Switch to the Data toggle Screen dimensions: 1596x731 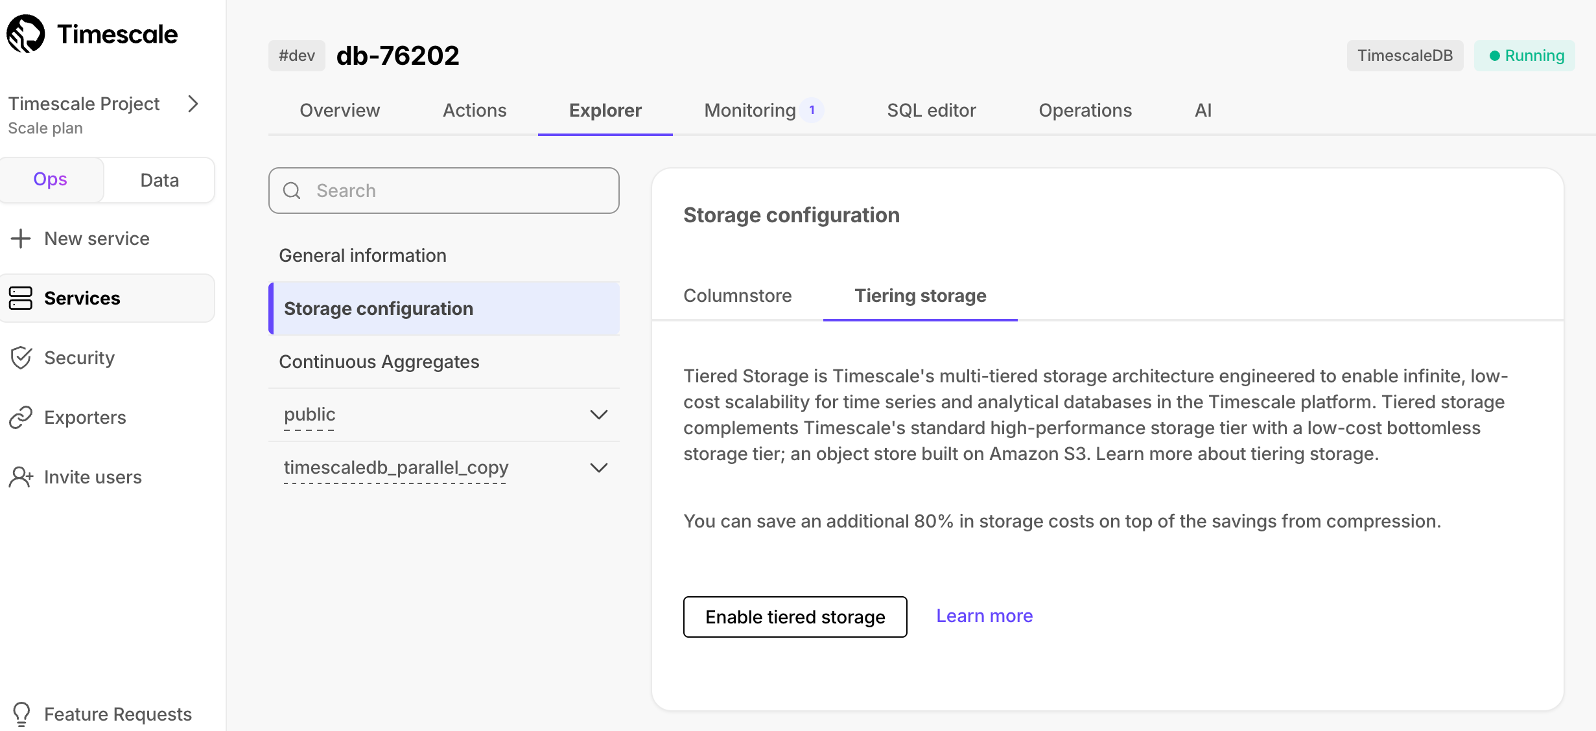pyautogui.click(x=159, y=180)
